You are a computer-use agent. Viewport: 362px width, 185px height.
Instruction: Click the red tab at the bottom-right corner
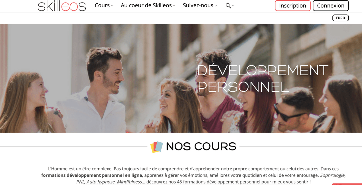[x=347, y=184]
